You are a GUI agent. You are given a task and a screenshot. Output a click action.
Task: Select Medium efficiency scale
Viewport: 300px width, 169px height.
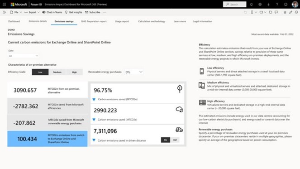pyautogui.click(x=57, y=72)
